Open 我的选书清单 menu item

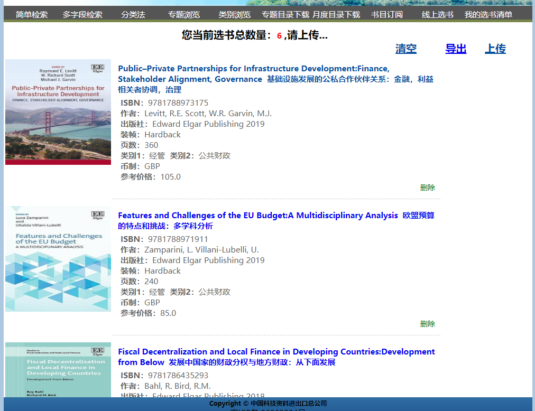click(488, 15)
